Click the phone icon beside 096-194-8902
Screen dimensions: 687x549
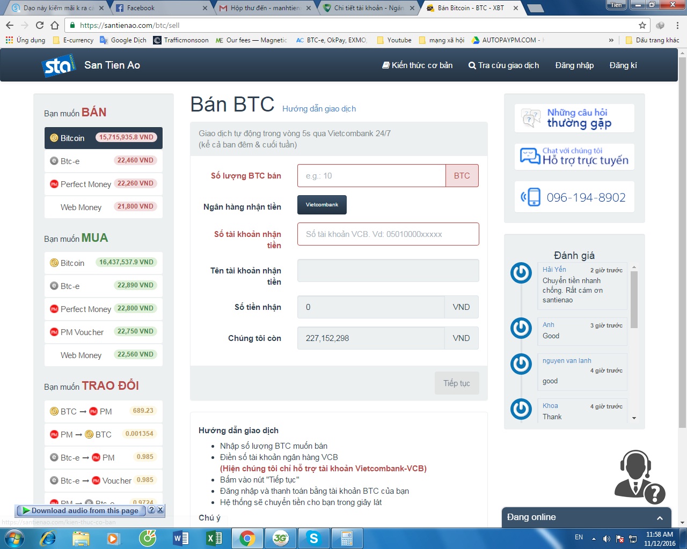pyautogui.click(x=531, y=197)
